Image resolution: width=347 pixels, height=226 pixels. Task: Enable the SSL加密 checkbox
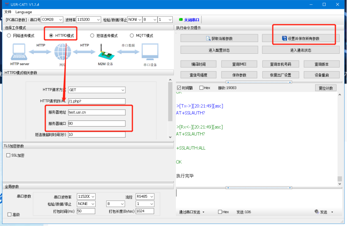[8, 155]
